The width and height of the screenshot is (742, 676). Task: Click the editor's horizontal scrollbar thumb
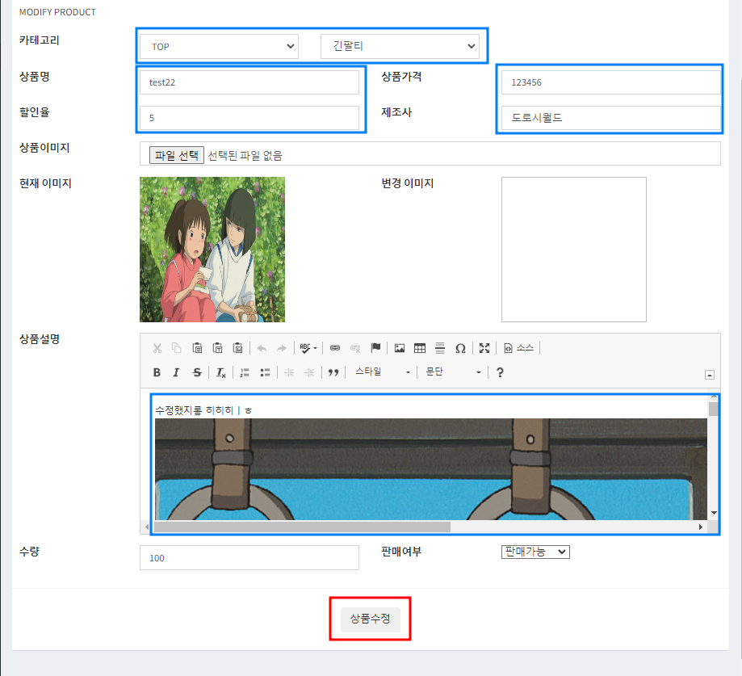point(303,527)
